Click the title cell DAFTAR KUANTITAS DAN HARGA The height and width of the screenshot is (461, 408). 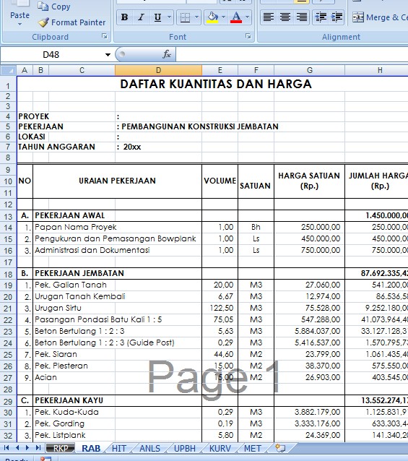coord(216,84)
